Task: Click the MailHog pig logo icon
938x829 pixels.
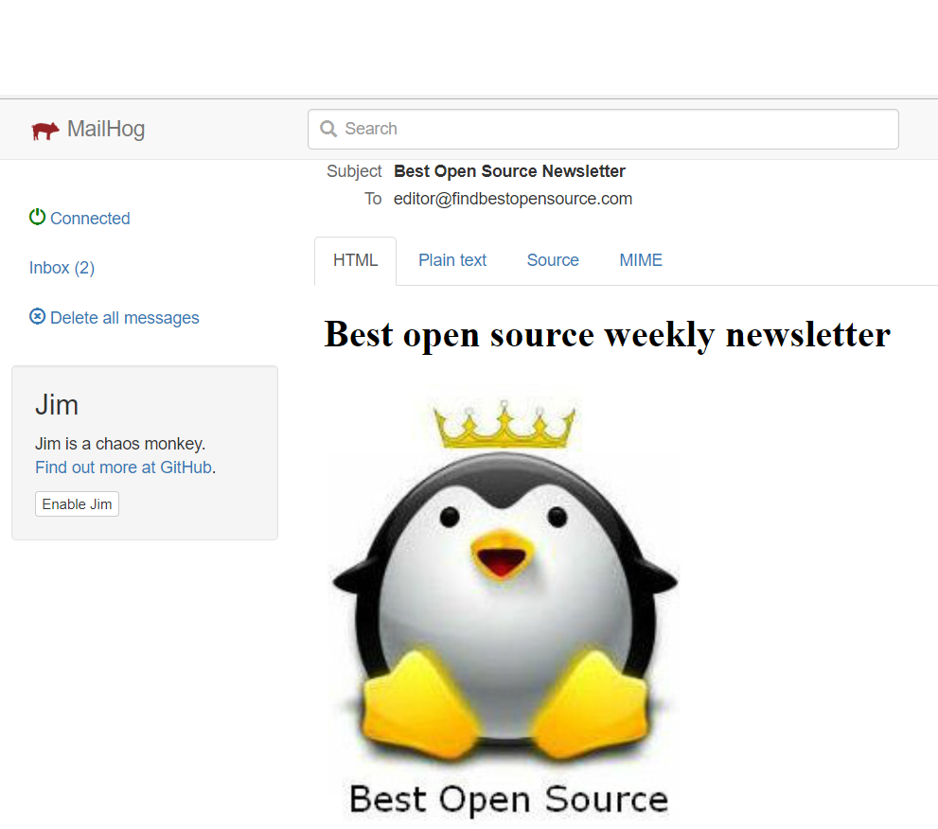Action: 44,130
